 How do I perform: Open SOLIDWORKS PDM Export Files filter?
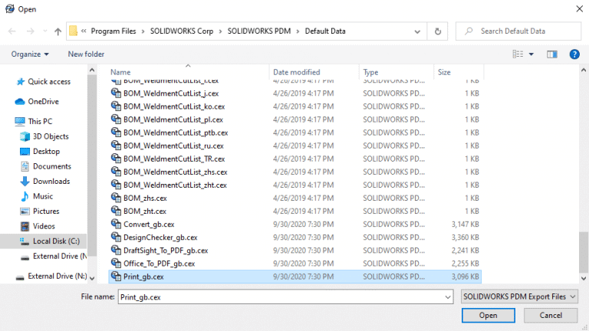[519, 297]
